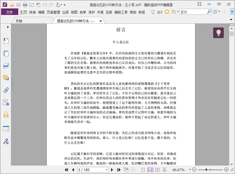
Task: Click the purple lightbulb tips button
Action: [218, 33]
